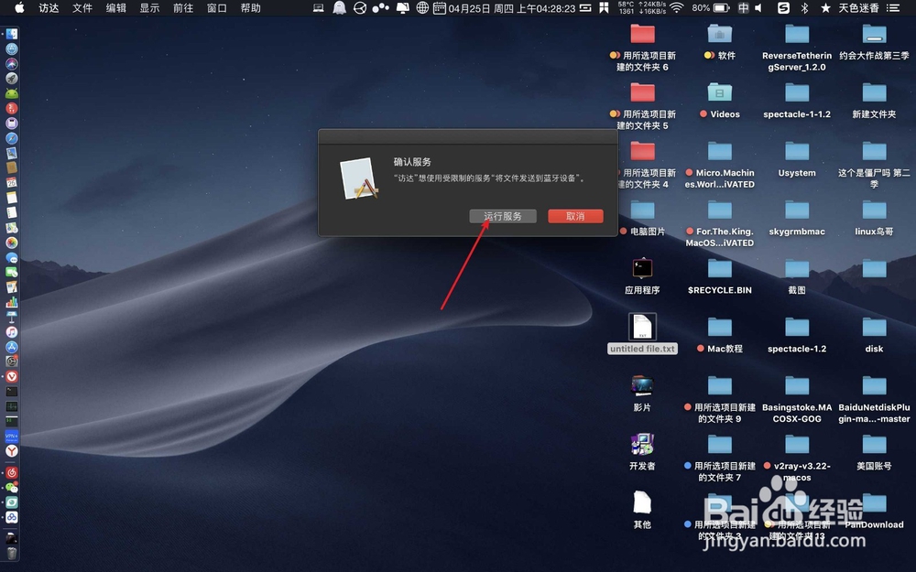Select the 应用程序 desktop item
916x572 pixels.
point(642,275)
